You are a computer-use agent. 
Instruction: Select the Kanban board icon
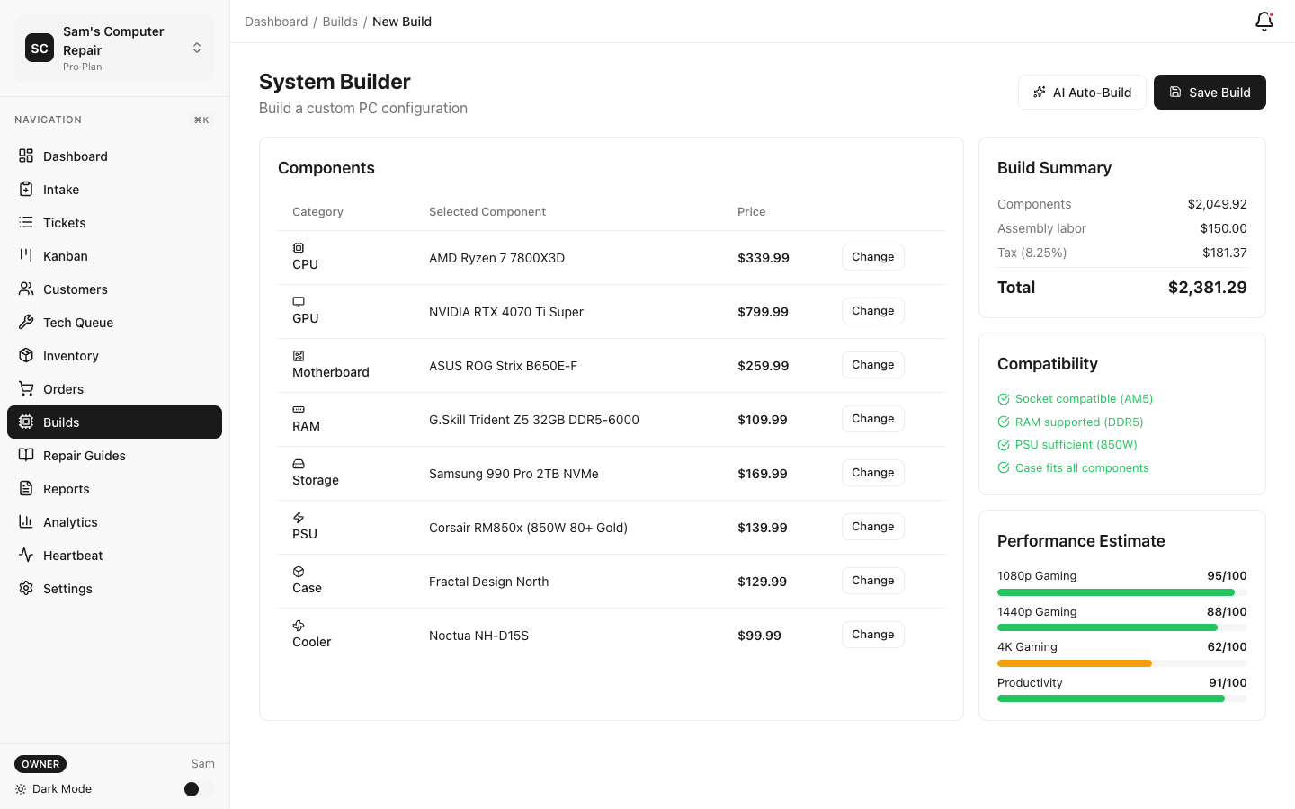26,255
